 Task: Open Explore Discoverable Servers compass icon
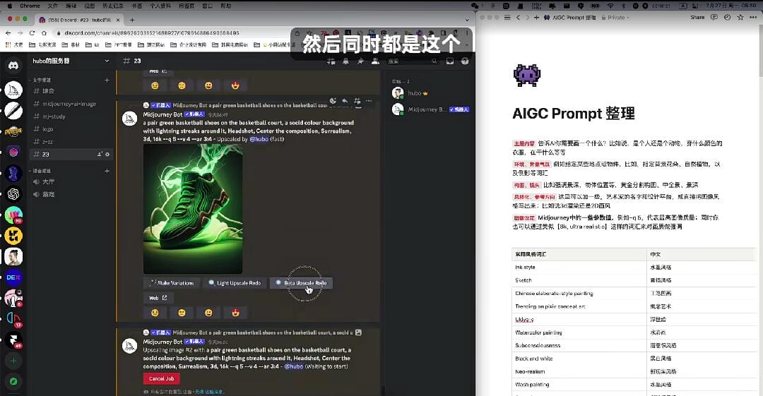coord(13,382)
